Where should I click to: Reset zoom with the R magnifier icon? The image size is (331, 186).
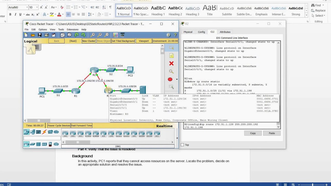click(x=100, y=35)
